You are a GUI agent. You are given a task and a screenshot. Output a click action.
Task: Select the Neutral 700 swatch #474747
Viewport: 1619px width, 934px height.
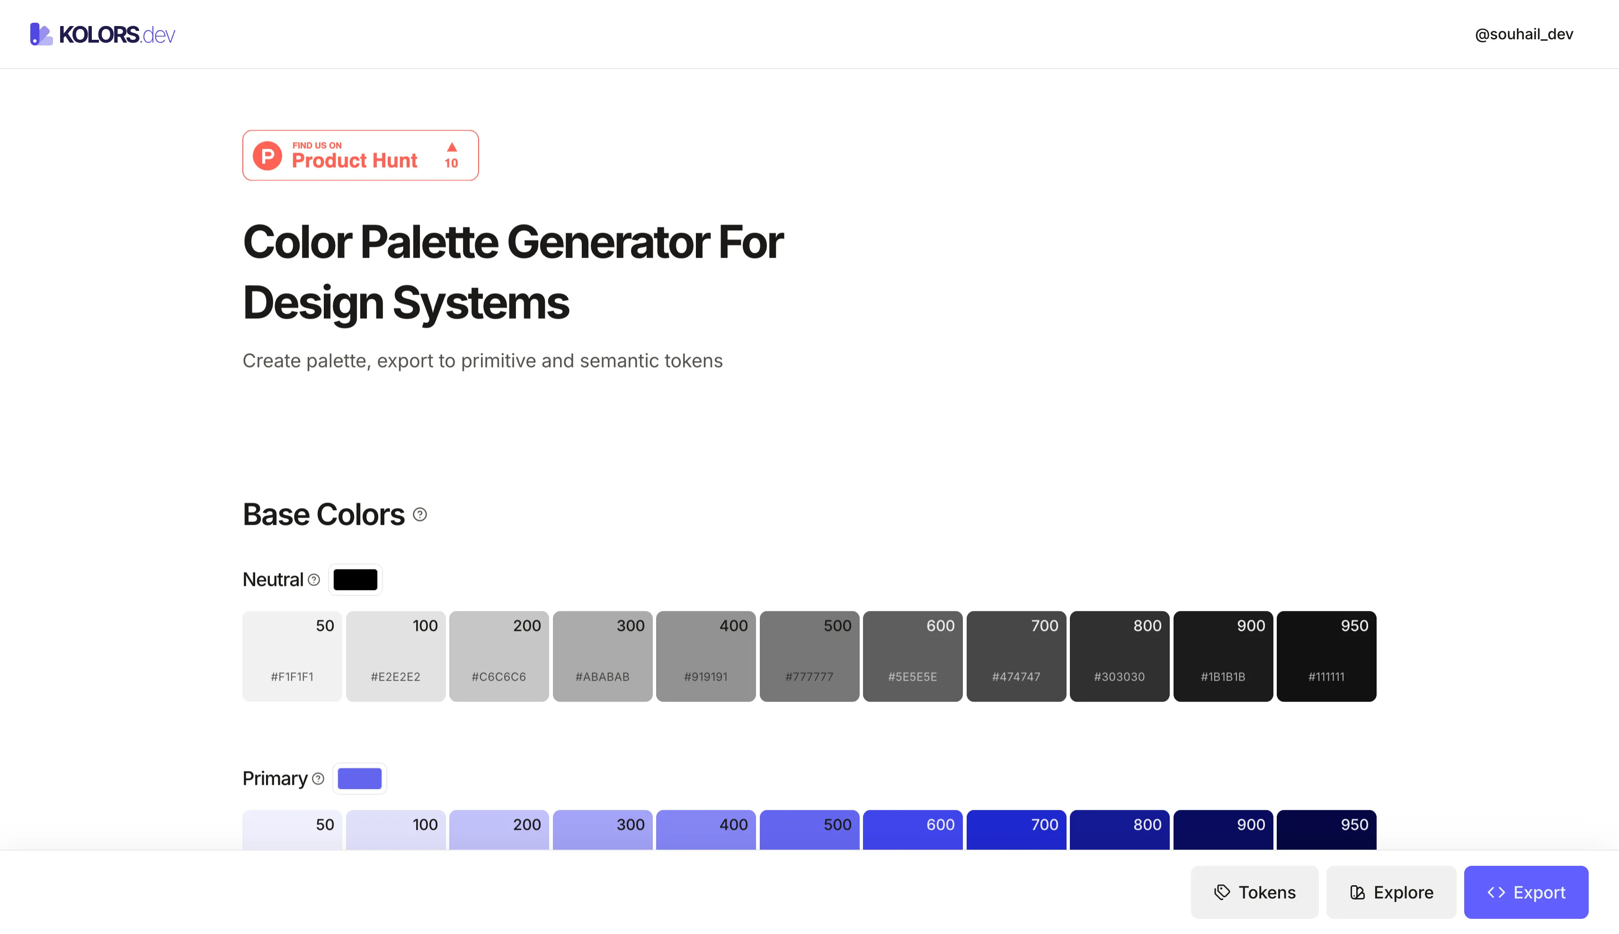(1015, 656)
